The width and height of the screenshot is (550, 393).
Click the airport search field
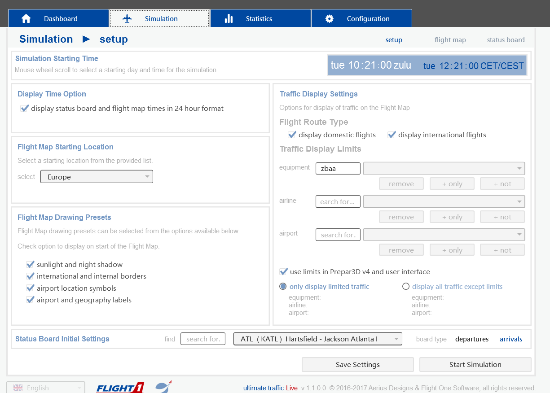[338, 235]
